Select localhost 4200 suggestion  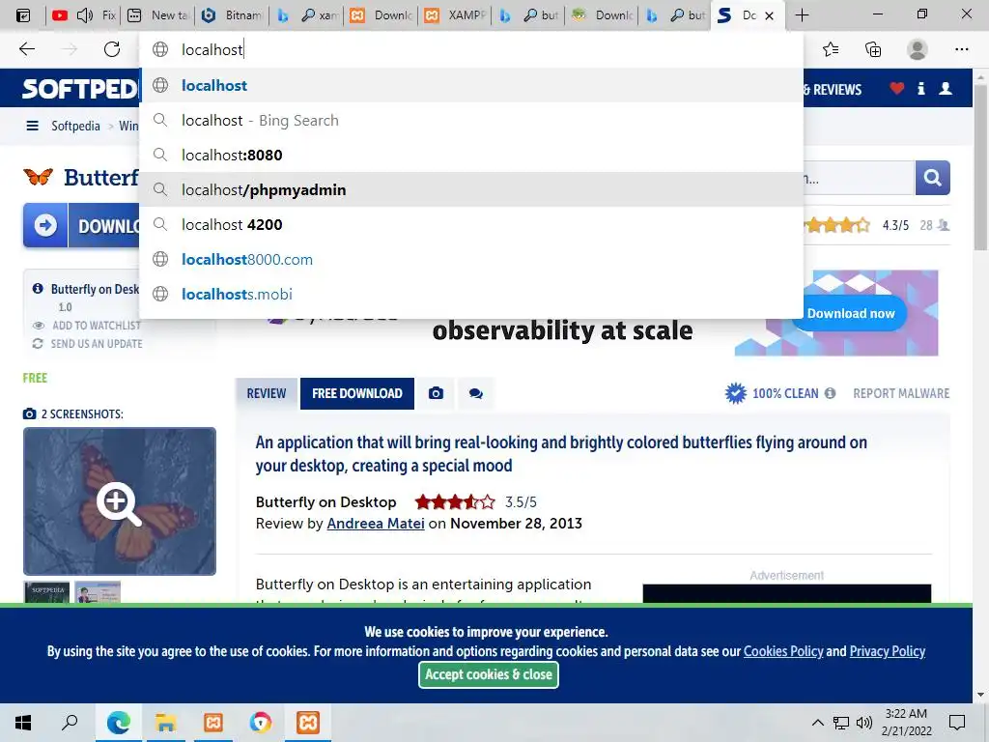point(471,224)
